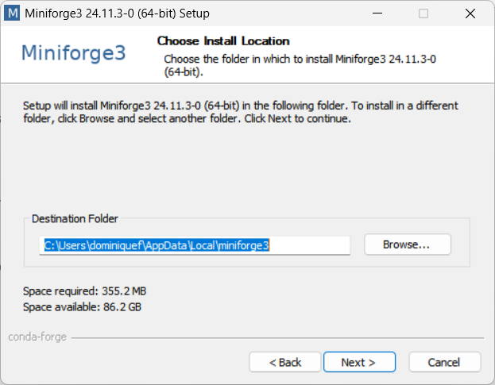Image resolution: width=495 pixels, height=385 pixels.
Task: Place cursor after miniforge3 in path field
Action: click(270, 245)
